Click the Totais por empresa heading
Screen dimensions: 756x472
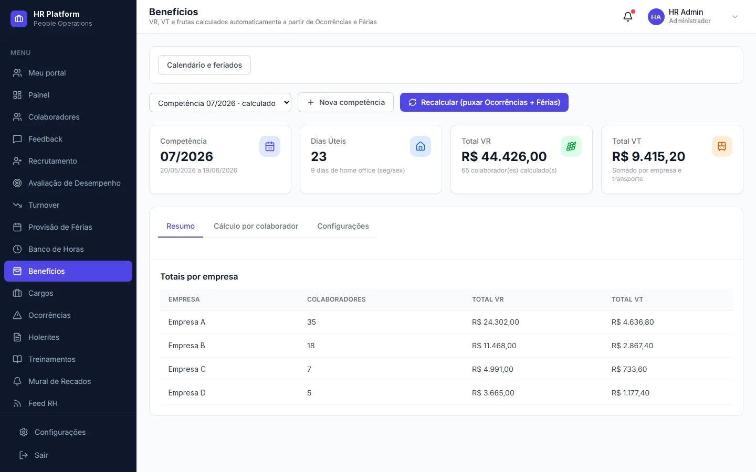(199, 276)
